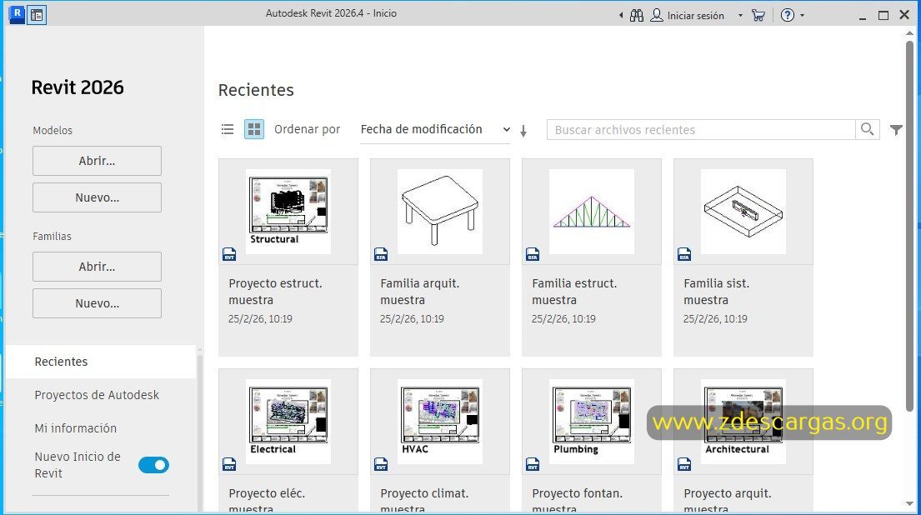This screenshot has height=515, width=921.
Task: Click the Proyecto climat. muestra title
Action: click(425, 501)
